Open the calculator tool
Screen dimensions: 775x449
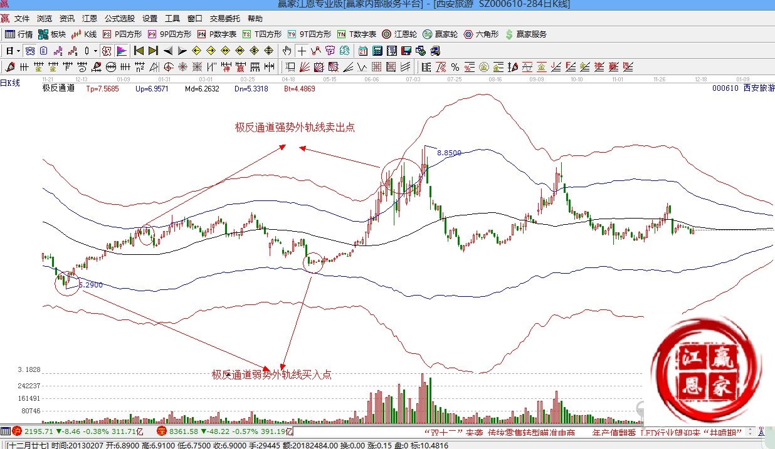[377, 51]
